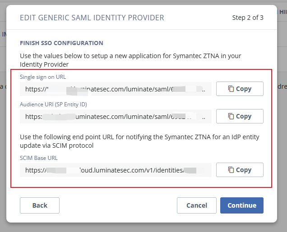Viewport: 287px width, 232px height.
Task: Click the Step 2 of 3 indicator
Action: (x=248, y=18)
